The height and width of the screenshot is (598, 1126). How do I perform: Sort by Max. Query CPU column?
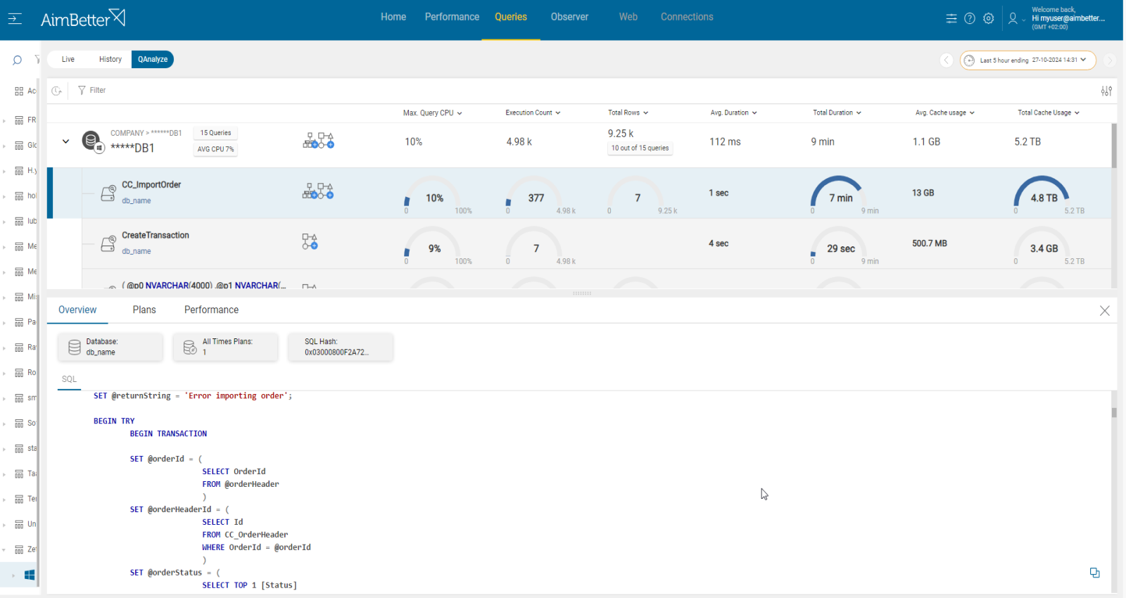432,113
